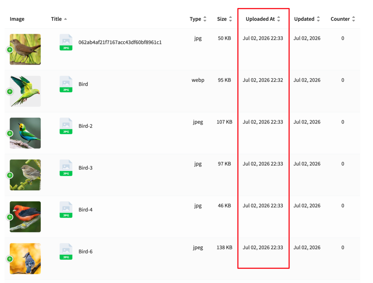Click the green plus icon on the Bird-4 thumbnail
Viewport: 373px width, 283px height.
10,217
